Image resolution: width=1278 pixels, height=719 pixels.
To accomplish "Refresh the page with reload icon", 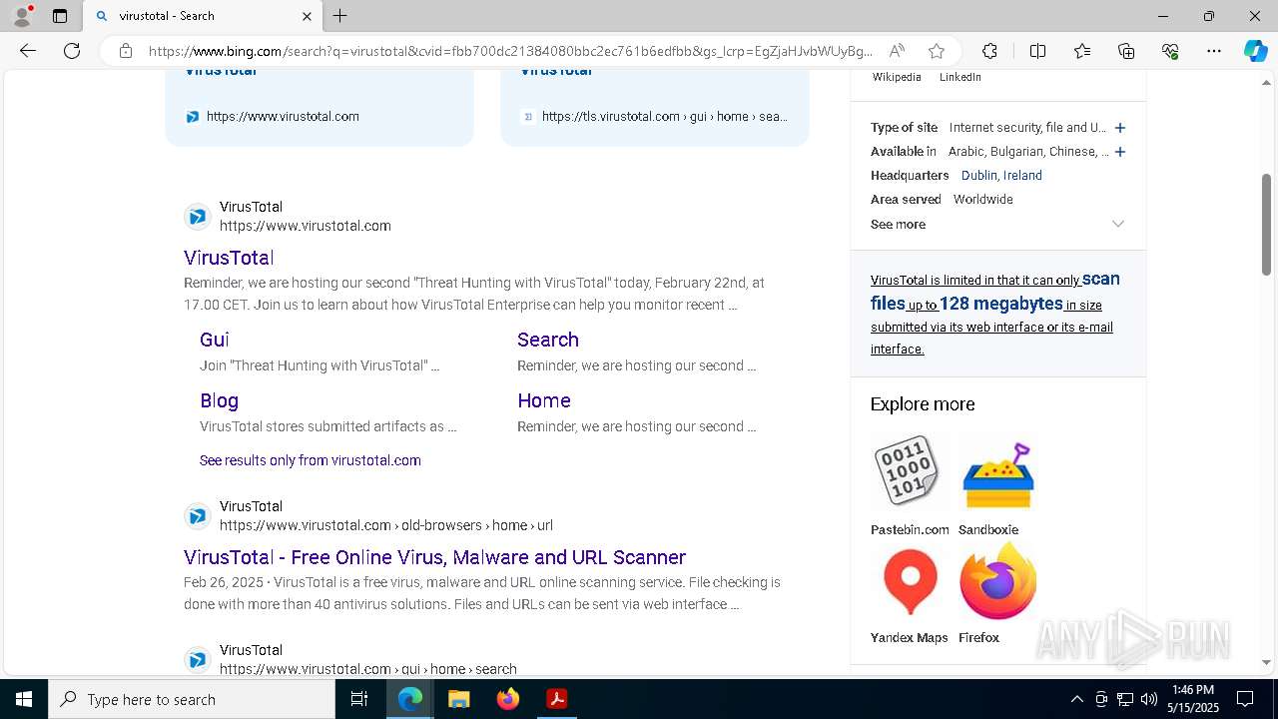I will coord(72,51).
